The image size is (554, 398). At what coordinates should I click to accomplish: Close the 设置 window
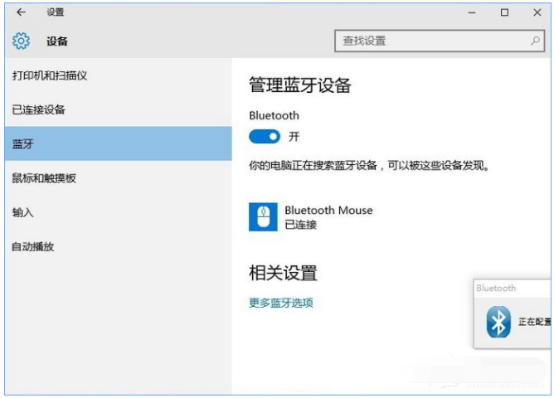click(x=536, y=12)
